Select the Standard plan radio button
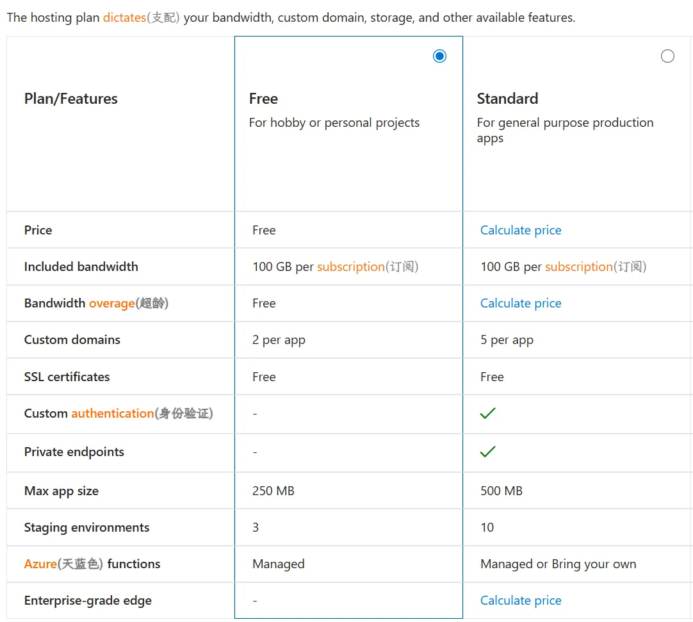693x622 pixels. pos(667,56)
